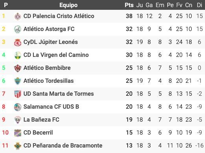Click Atlético Astorga FC crest icon

coord(18,29)
